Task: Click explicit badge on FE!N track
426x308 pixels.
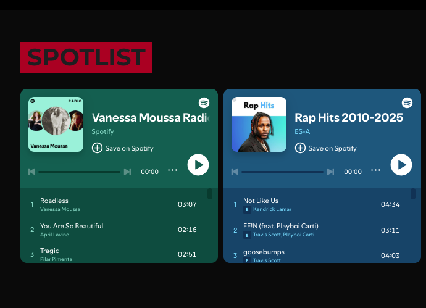Action: tap(247, 235)
